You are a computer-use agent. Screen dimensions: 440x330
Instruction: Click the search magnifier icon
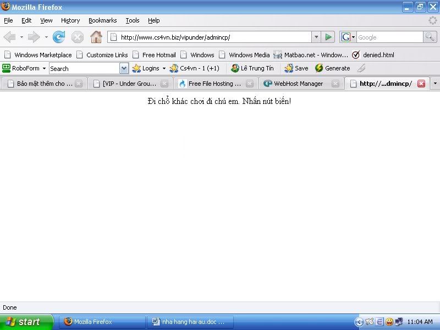430,37
